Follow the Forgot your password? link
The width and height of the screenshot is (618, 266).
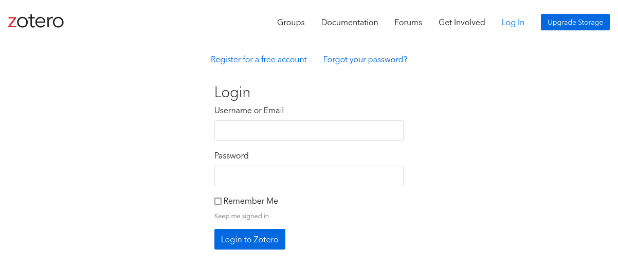pyautogui.click(x=365, y=60)
